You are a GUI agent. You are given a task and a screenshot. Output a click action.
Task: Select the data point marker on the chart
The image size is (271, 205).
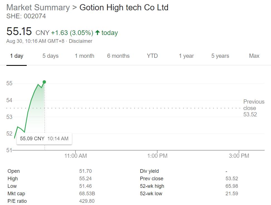pyautogui.click(x=44, y=82)
